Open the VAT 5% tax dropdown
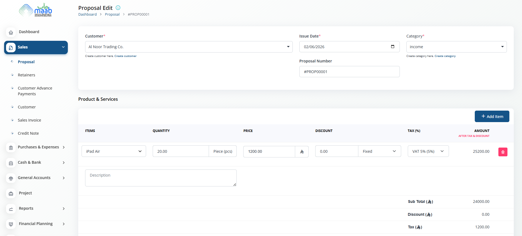 [x=428, y=151]
